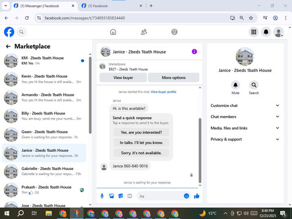Search within the Janice conversation

(x=254, y=85)
